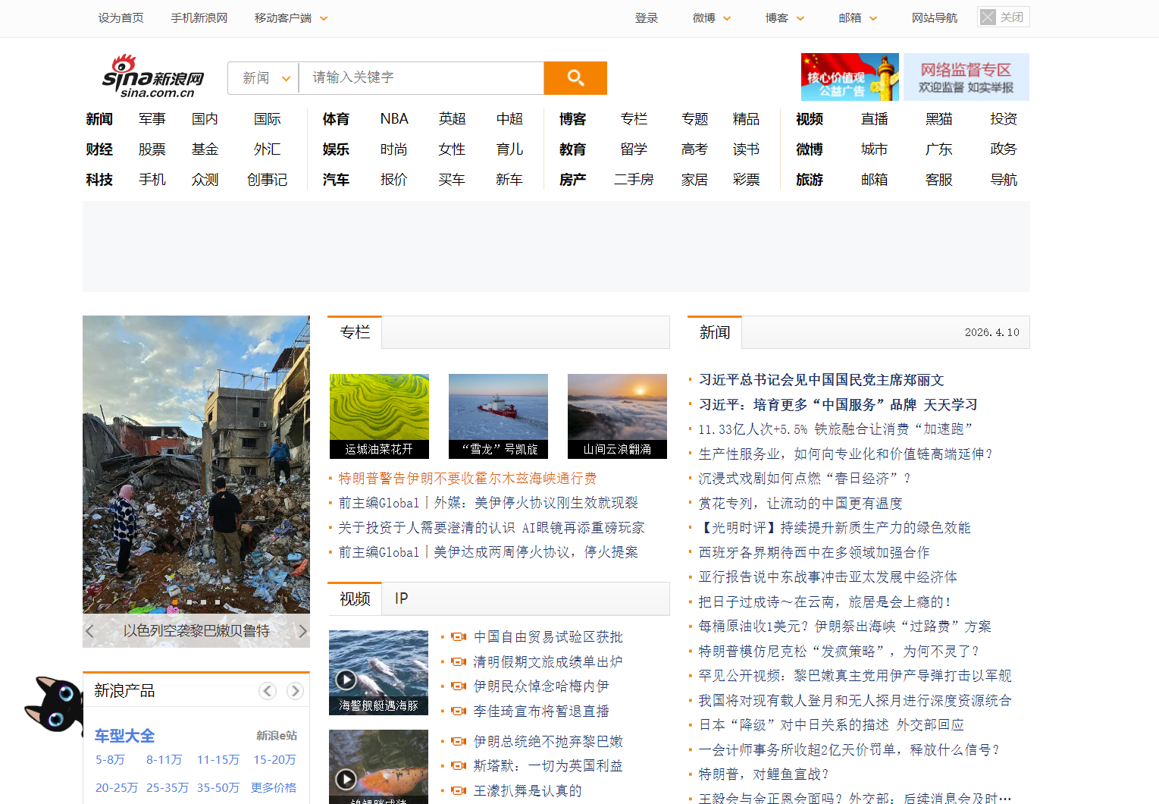
Task: Advance the photo carousel with the right arrow
Action: [302, 630]
